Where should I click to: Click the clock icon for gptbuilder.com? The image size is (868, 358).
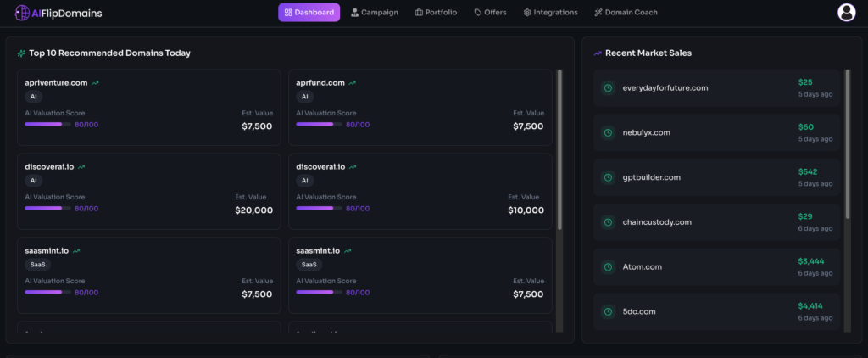(x=608, y=177)
